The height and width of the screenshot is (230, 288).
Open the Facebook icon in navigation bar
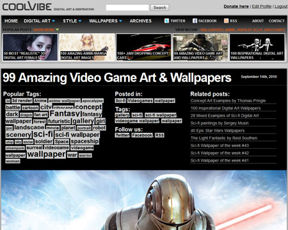coord(195,20)
